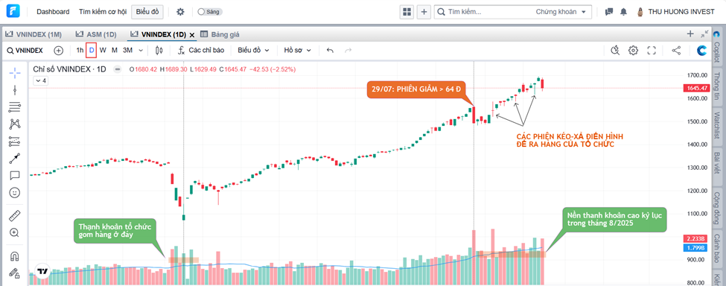Image resolution: width=726 pixels, height=286 pixels.
Task: Open the candlestick chart type selector
Action: coord(159,50)
